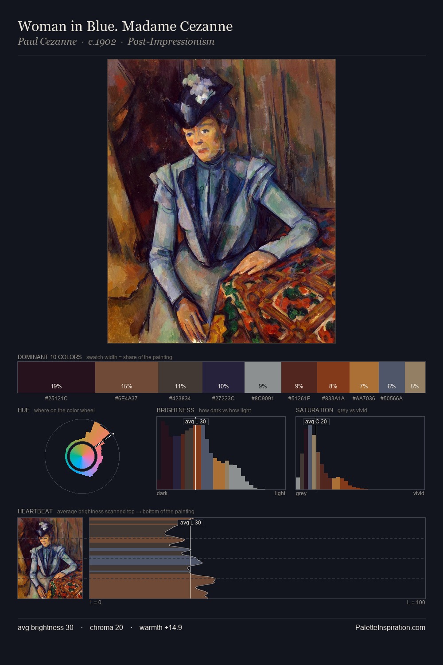Select the ochre #AA7036 7% swatch
The image size is (443, 665).
[364, 377]
